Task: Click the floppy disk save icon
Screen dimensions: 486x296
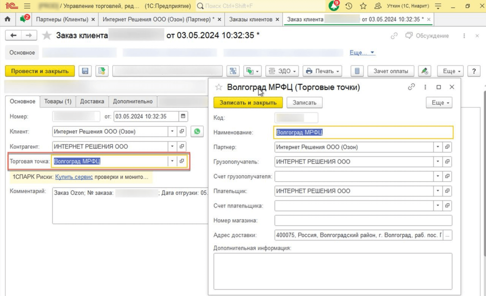Action: click(x=85, y=71)
